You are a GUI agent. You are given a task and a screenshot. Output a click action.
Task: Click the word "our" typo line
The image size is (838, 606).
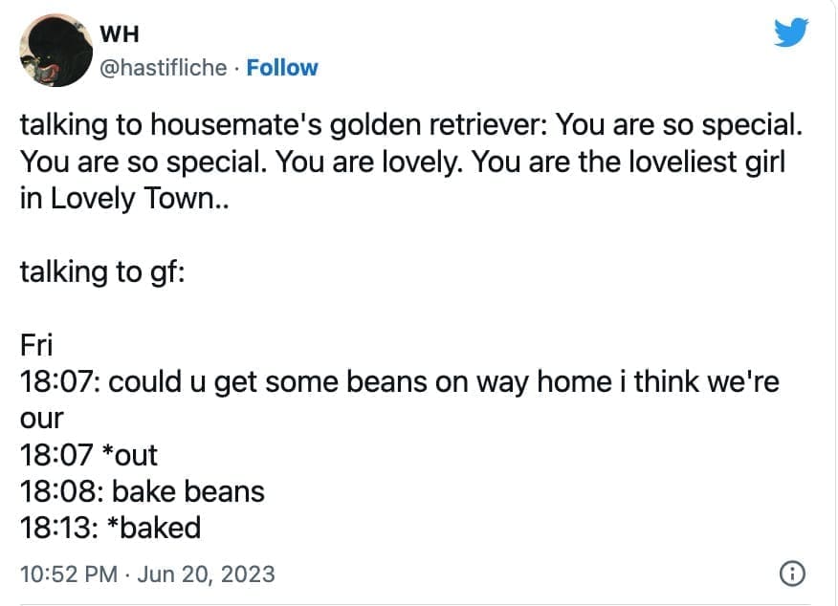[x=41, y=418]
